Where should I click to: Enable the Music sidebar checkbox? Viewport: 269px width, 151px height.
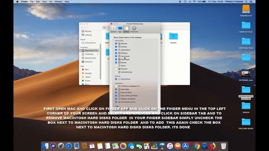point(116,66)
